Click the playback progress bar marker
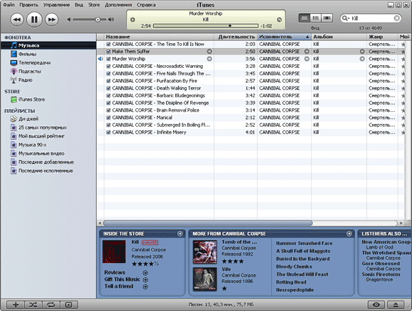 pyautogui.click(x=230, y=26)
